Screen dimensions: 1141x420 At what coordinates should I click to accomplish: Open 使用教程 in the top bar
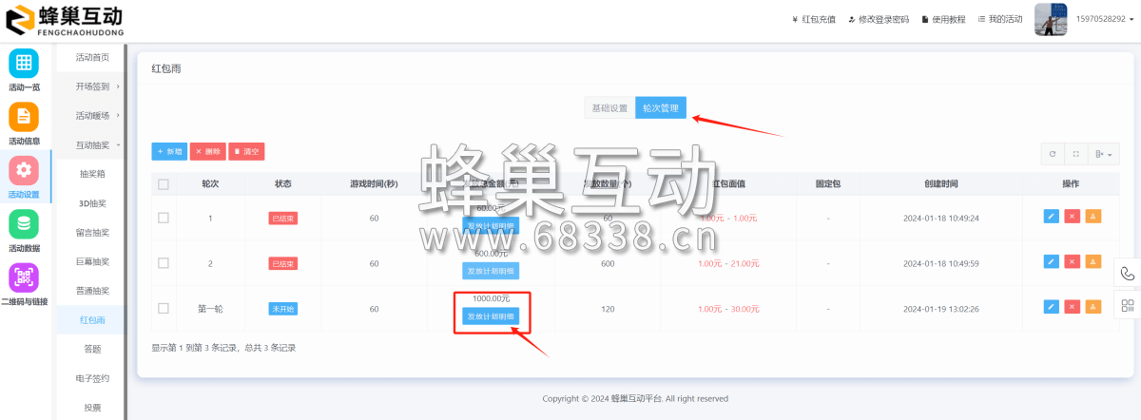click(x=943, y=19)
